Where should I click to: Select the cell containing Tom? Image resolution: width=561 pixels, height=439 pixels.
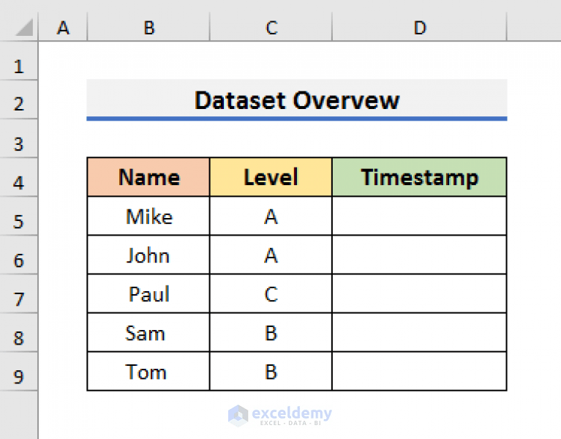148,371
